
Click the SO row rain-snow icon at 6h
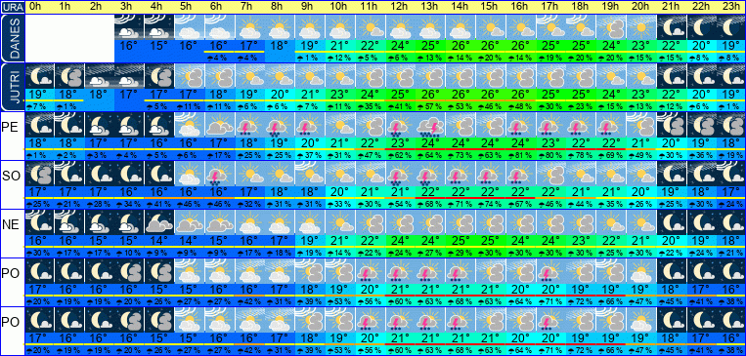pos(219,174)
